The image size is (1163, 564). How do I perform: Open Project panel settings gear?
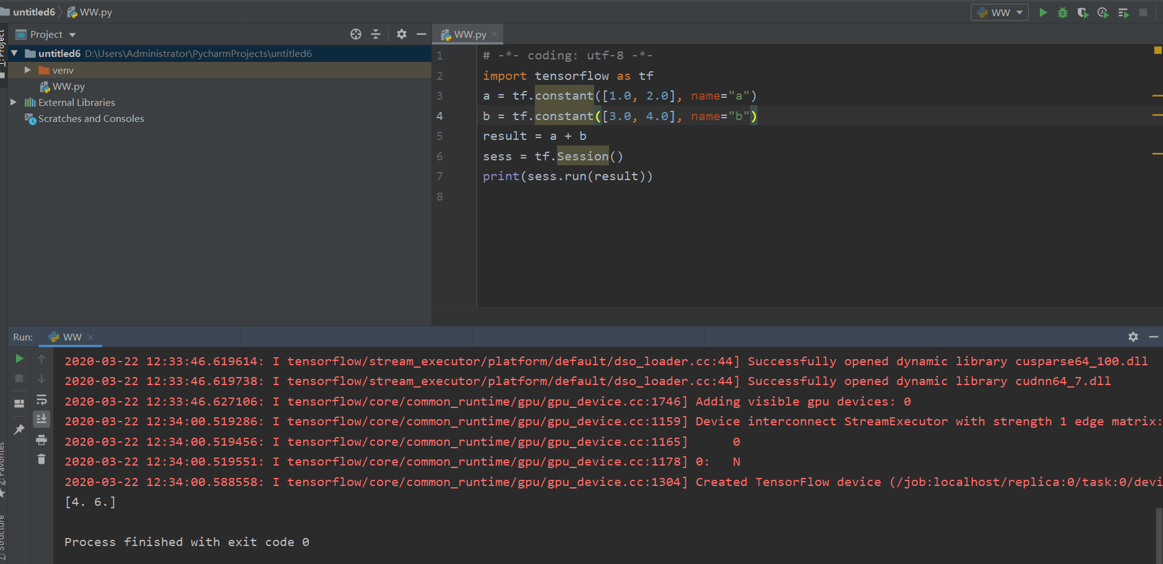(402, 34)
